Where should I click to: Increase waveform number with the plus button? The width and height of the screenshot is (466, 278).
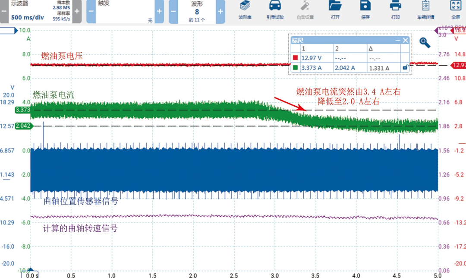point(220,11)
